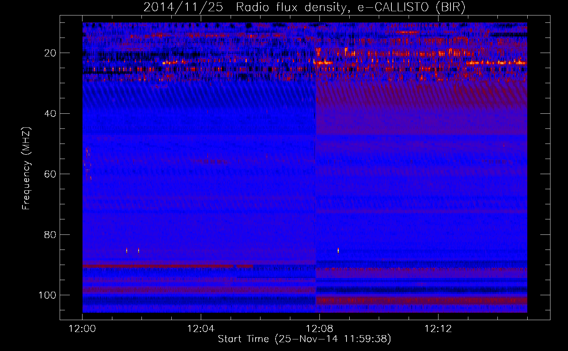Click the 100 MHz frequency tick label
The image size is (568, 351).
(47, 295)
